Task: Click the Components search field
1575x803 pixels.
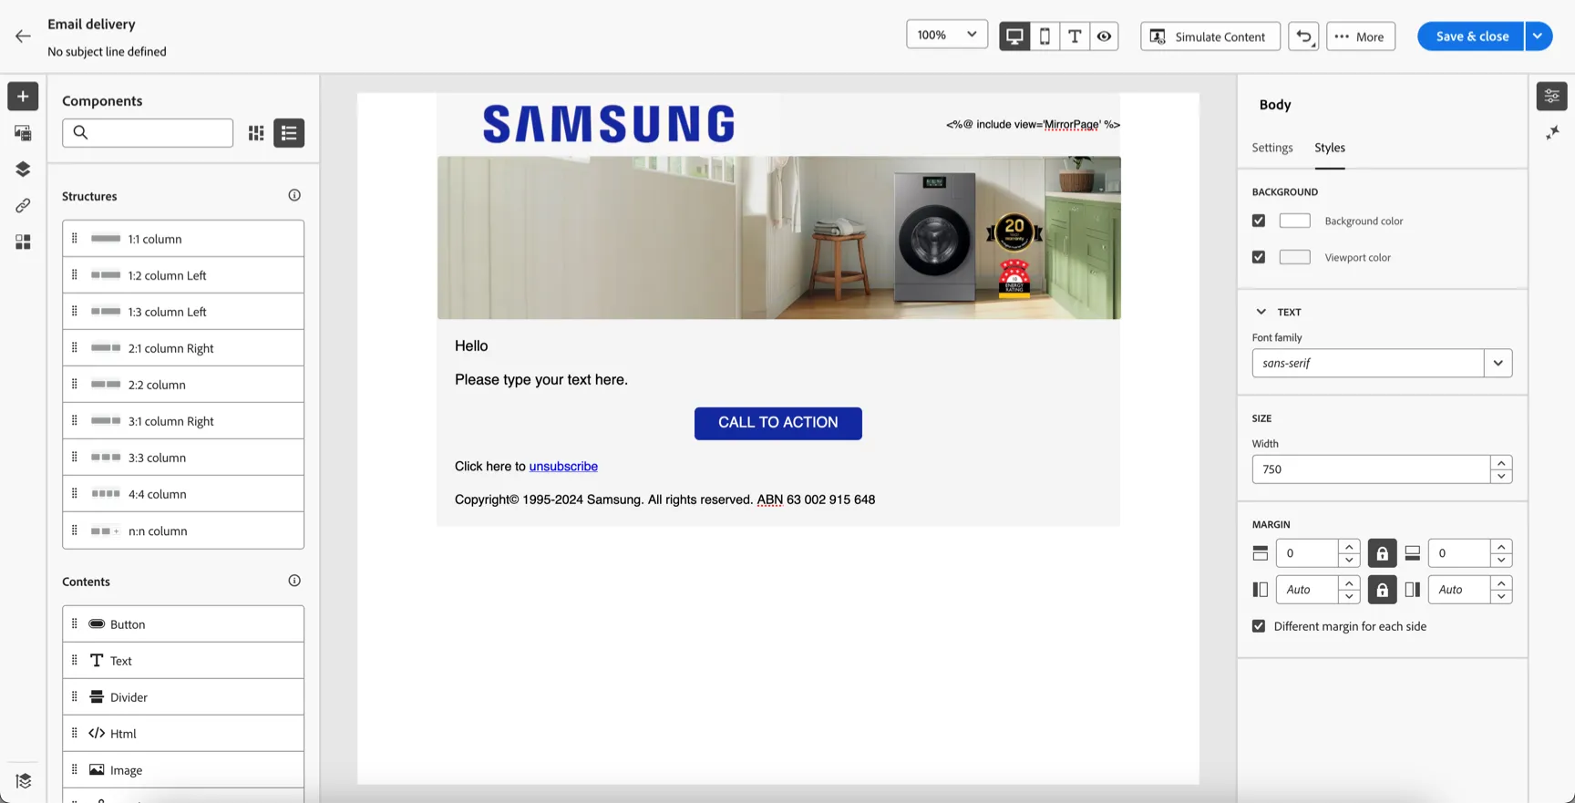Action: 148,133
